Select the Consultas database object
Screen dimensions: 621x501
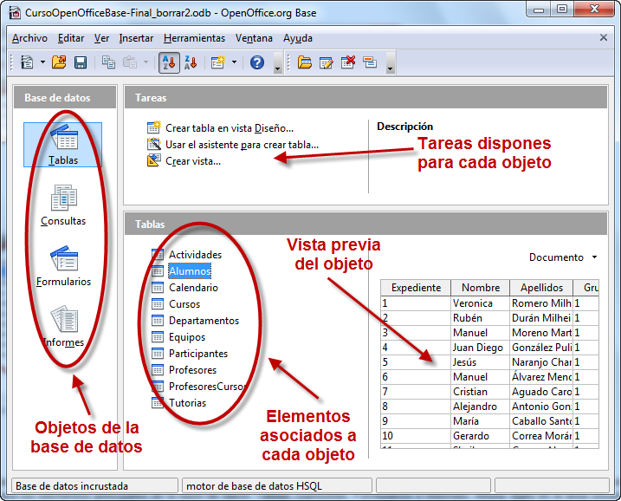click(x=63, y=205)
